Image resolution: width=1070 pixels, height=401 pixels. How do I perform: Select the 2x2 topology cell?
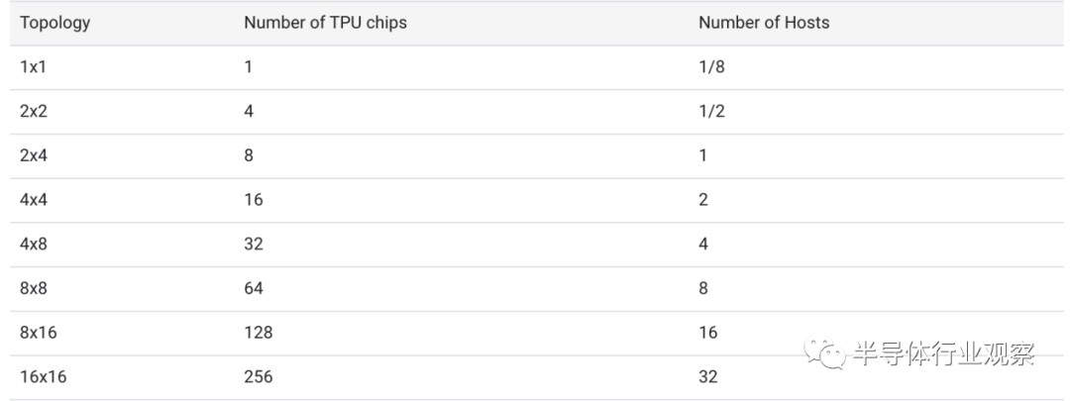pyautogui.click(x=34, y=111)
